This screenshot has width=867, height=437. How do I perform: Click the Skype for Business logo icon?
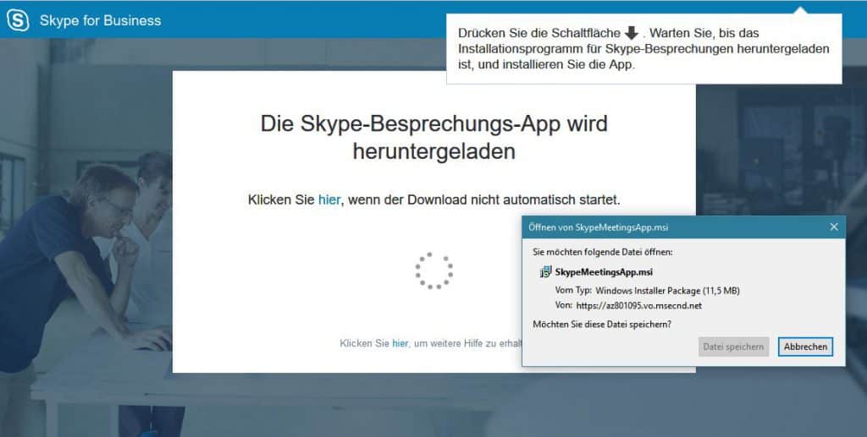tap(18, 20)
